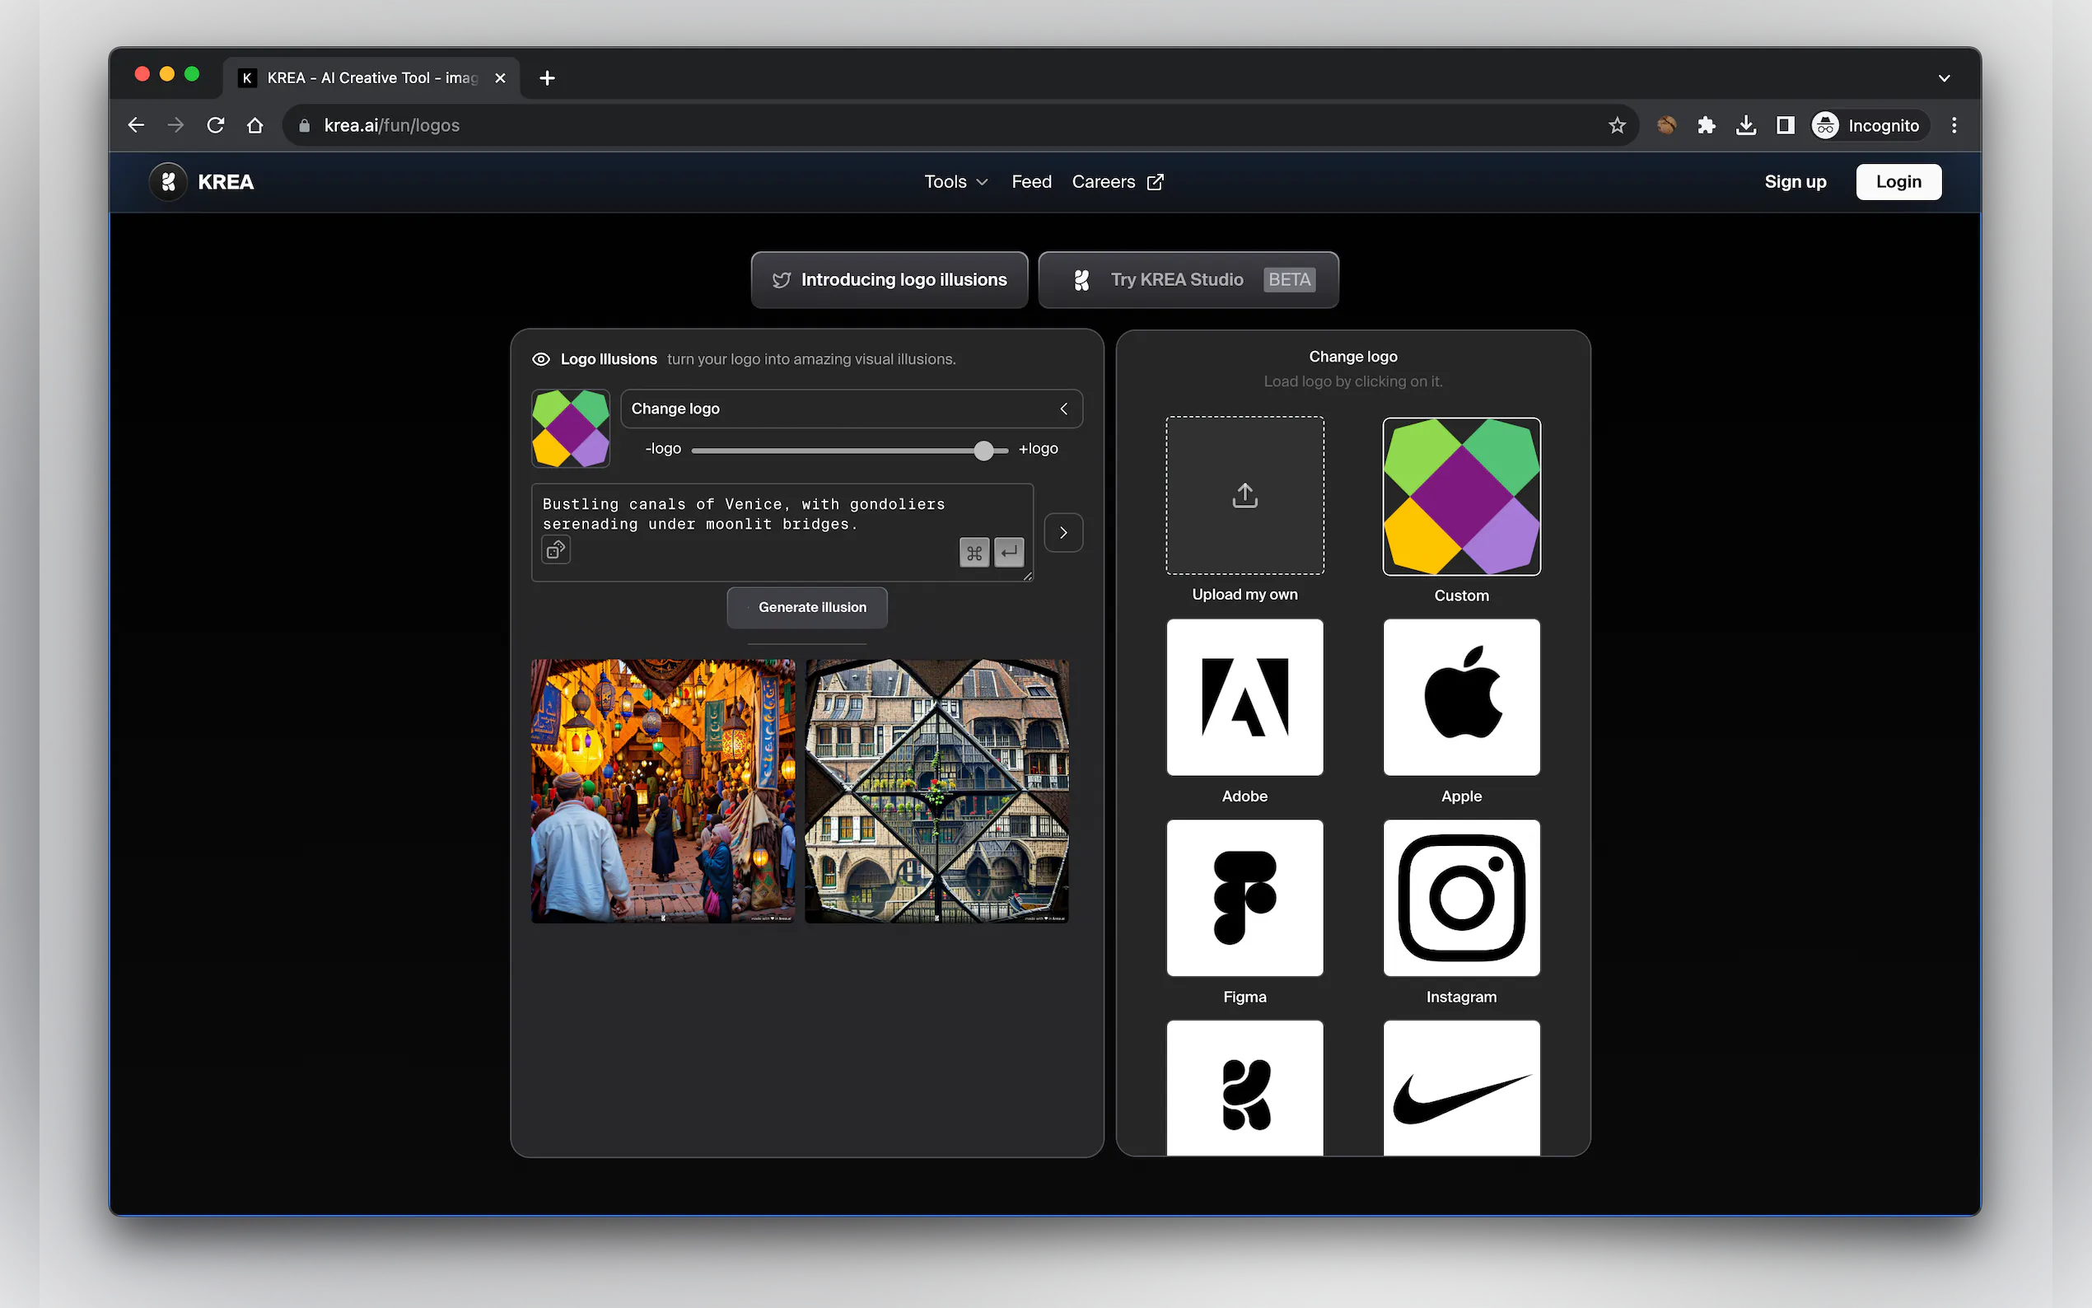Select the KREA logo preset

[1244, 1087]
